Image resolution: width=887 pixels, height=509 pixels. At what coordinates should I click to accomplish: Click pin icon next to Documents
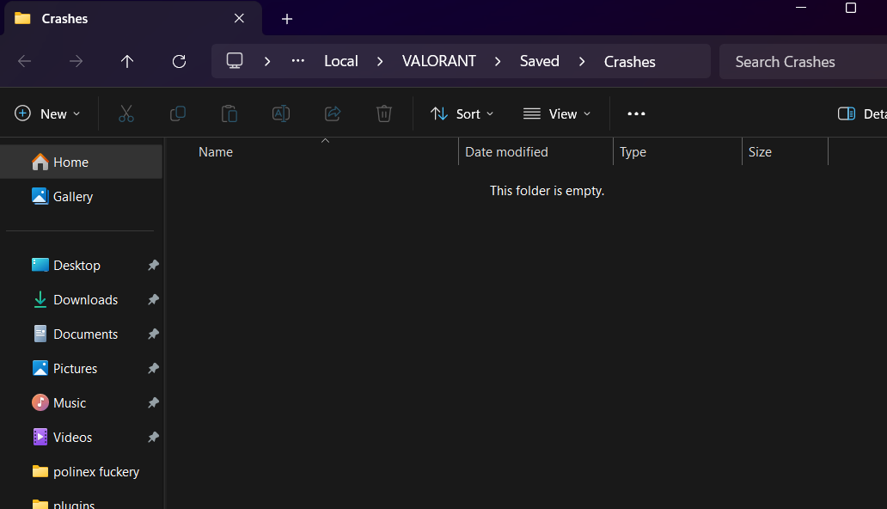tap(153, 334)
